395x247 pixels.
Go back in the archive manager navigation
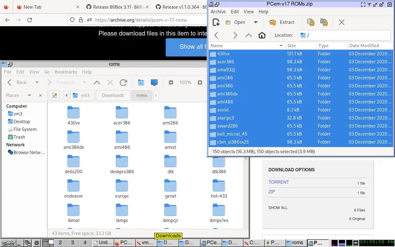click(x=216, y=35)
